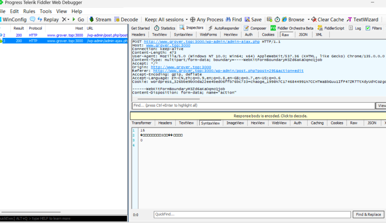The image size is (386, 223).
Task: Focus the request Find text box
Action: tap(254, 106)
